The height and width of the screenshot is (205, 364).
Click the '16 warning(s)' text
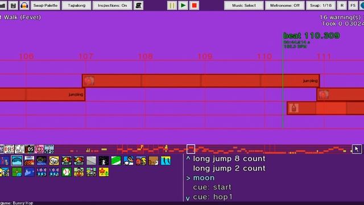(340, 17)
